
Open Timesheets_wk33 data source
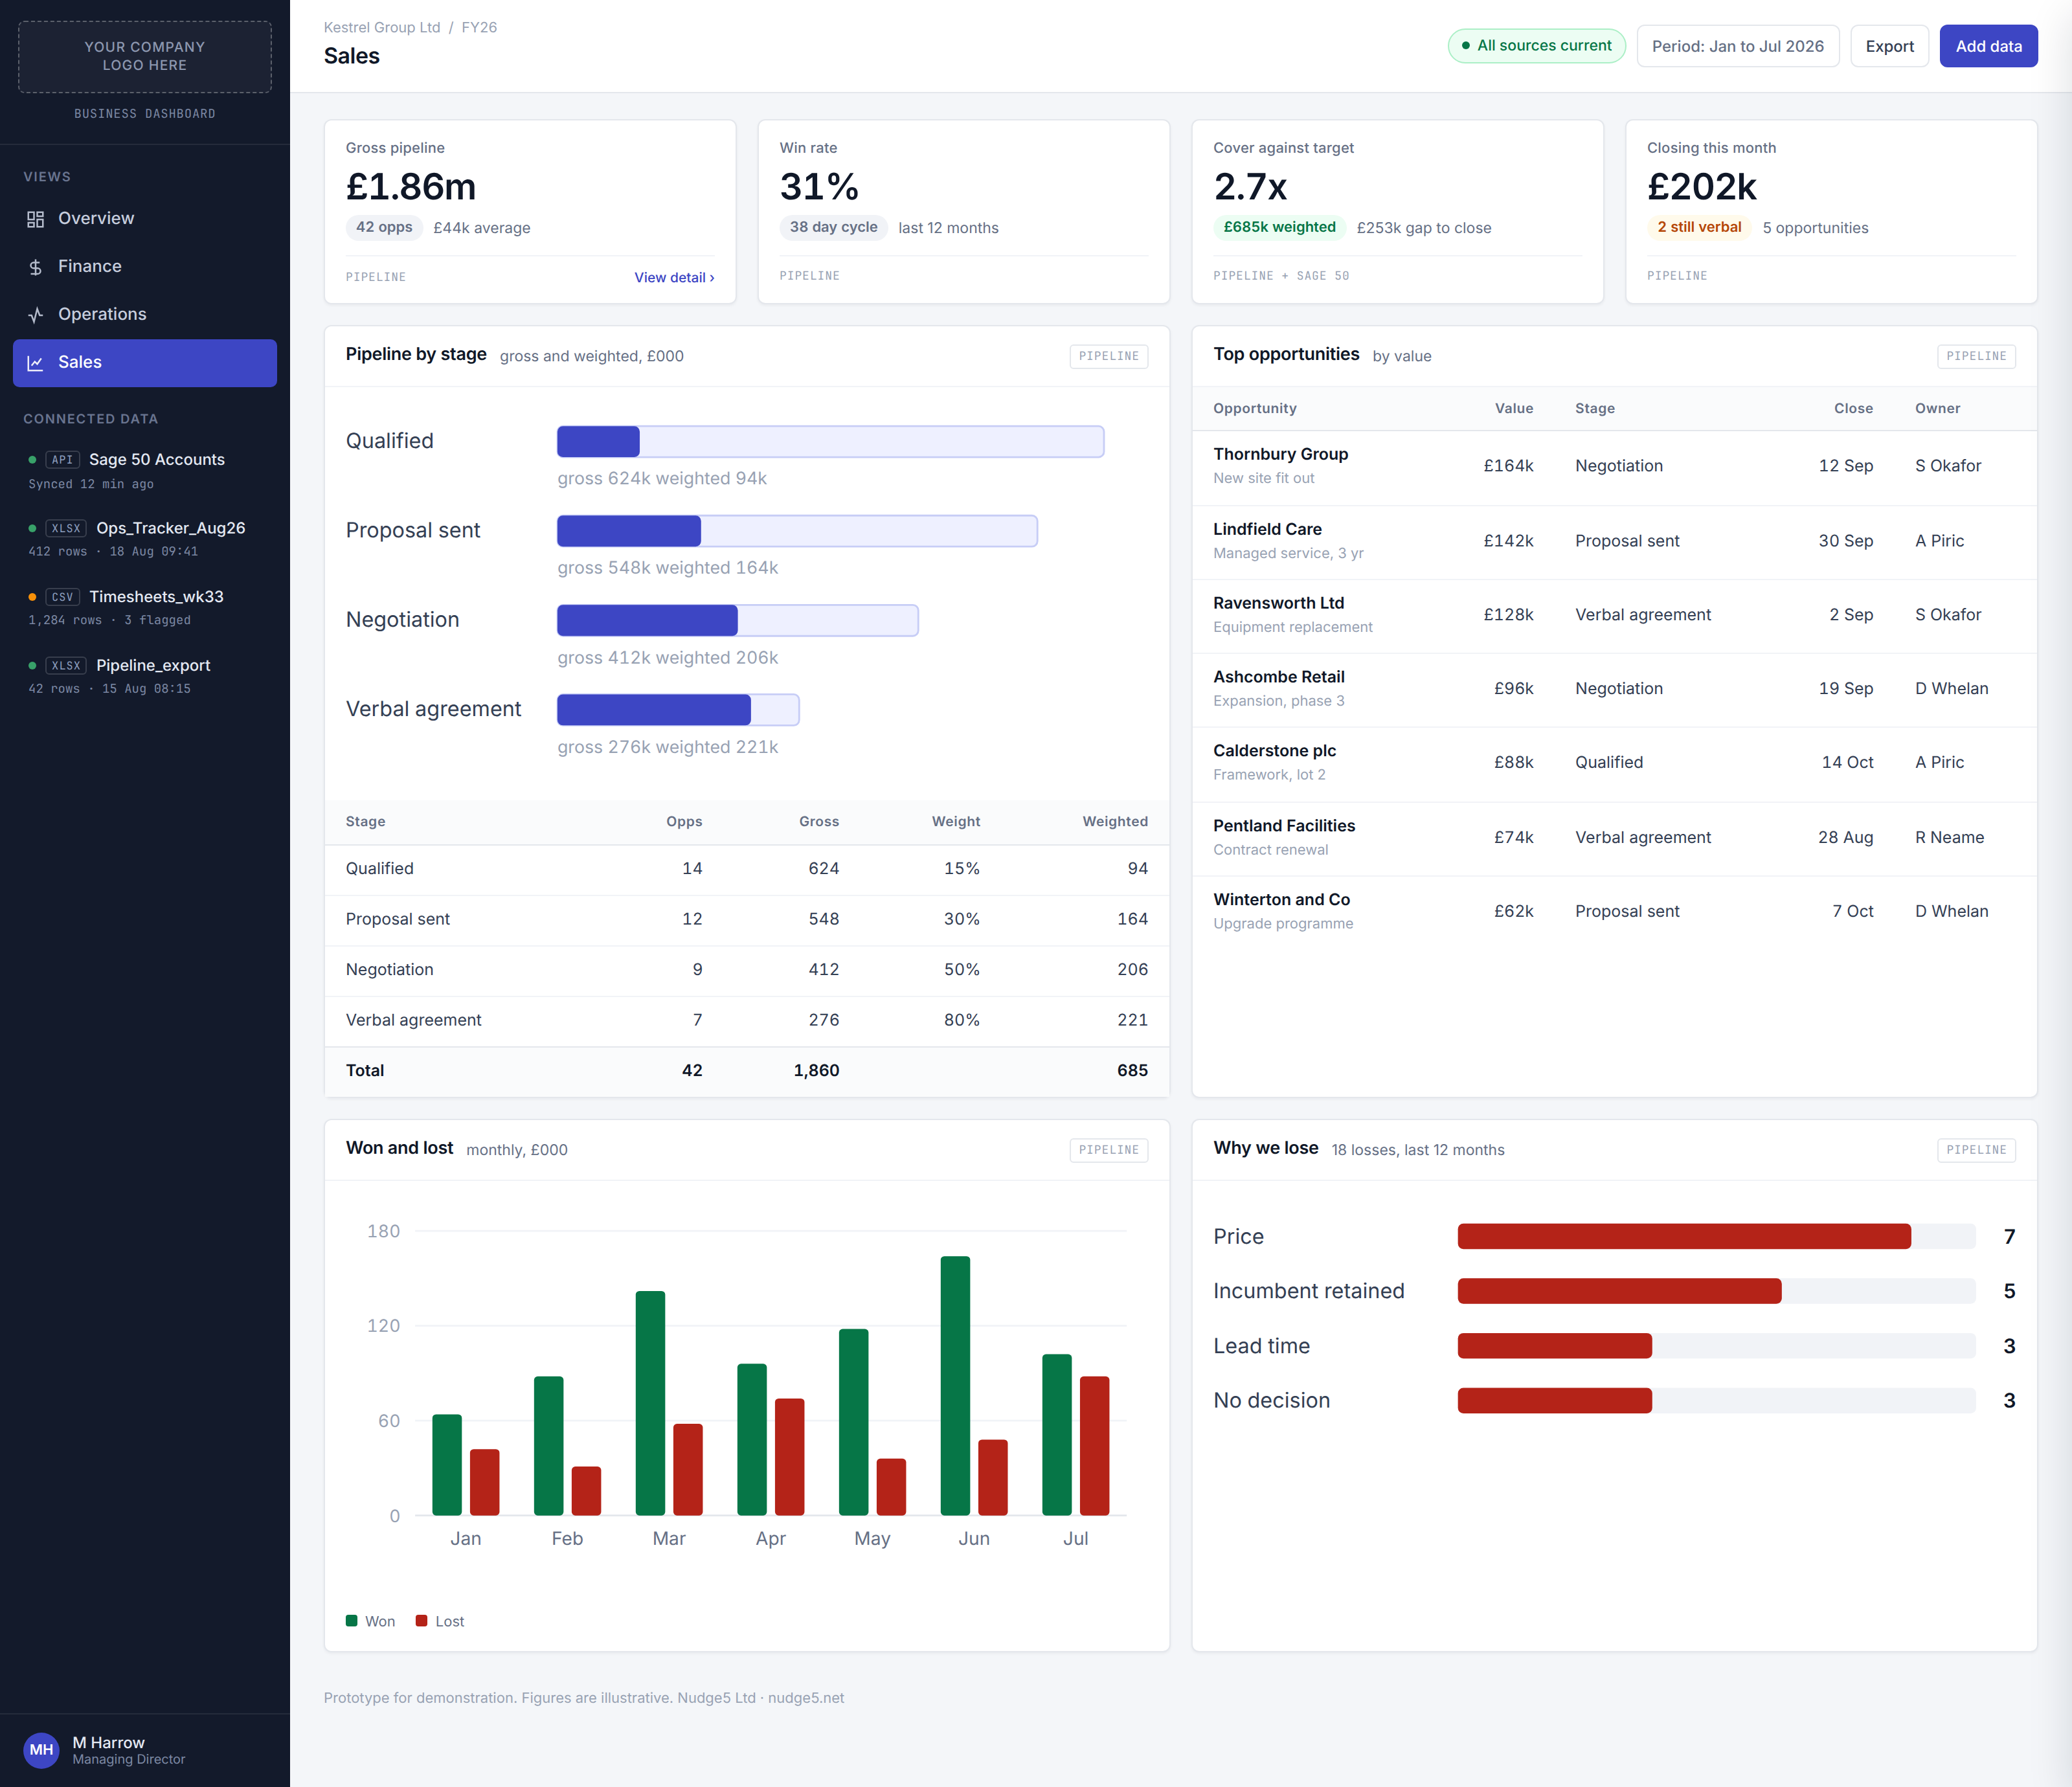145,607
